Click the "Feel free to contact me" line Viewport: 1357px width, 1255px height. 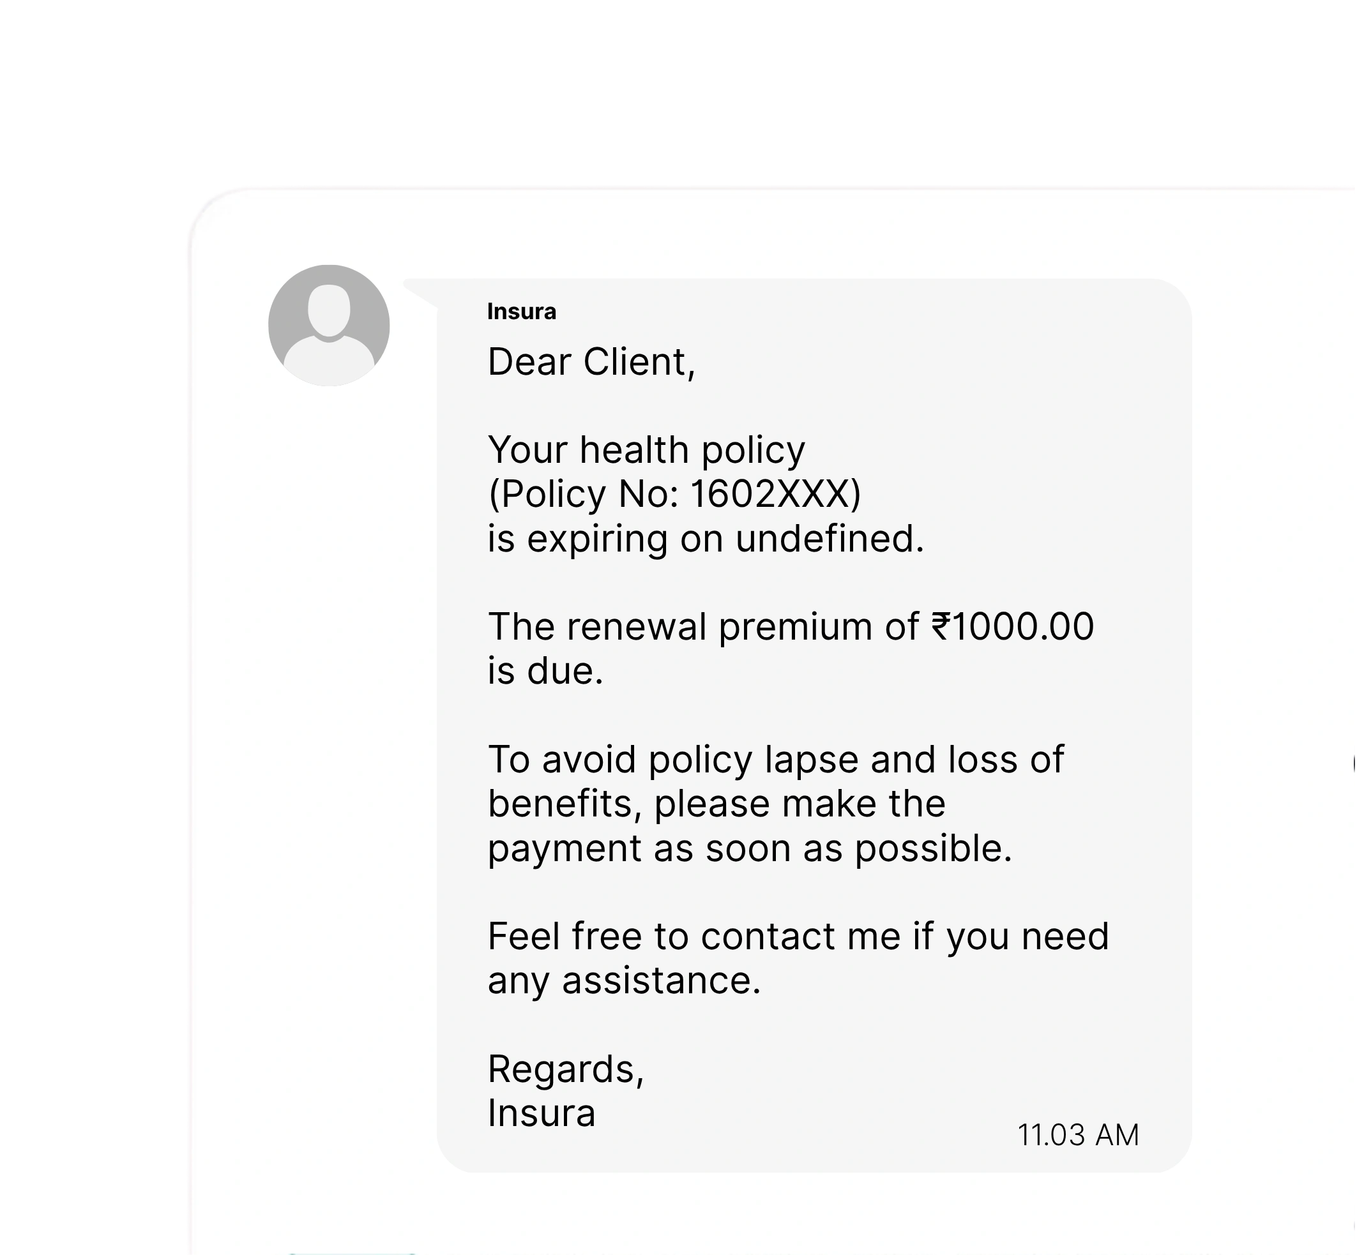[x=798, y=936]
